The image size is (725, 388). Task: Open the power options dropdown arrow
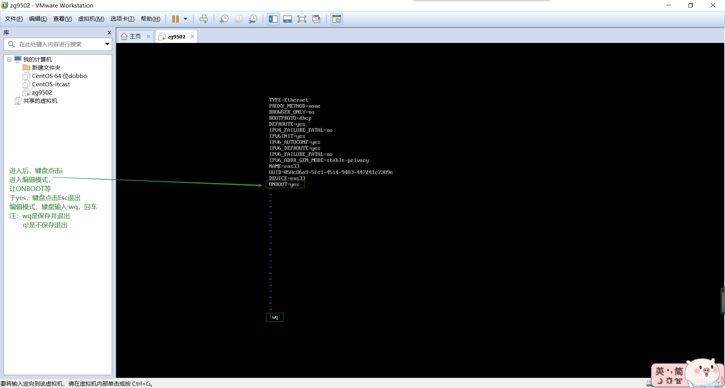tap(185, 19)
